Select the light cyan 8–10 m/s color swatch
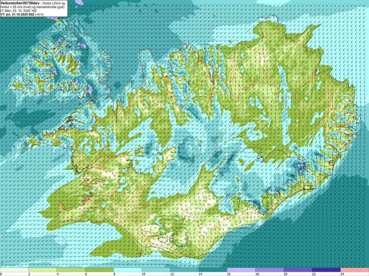This screenshot has height=276, width=369. pos(128,270)
